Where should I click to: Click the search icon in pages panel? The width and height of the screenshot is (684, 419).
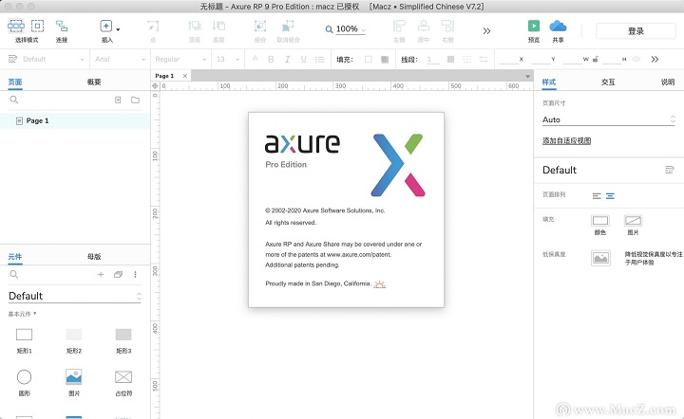tap(14, 100)
